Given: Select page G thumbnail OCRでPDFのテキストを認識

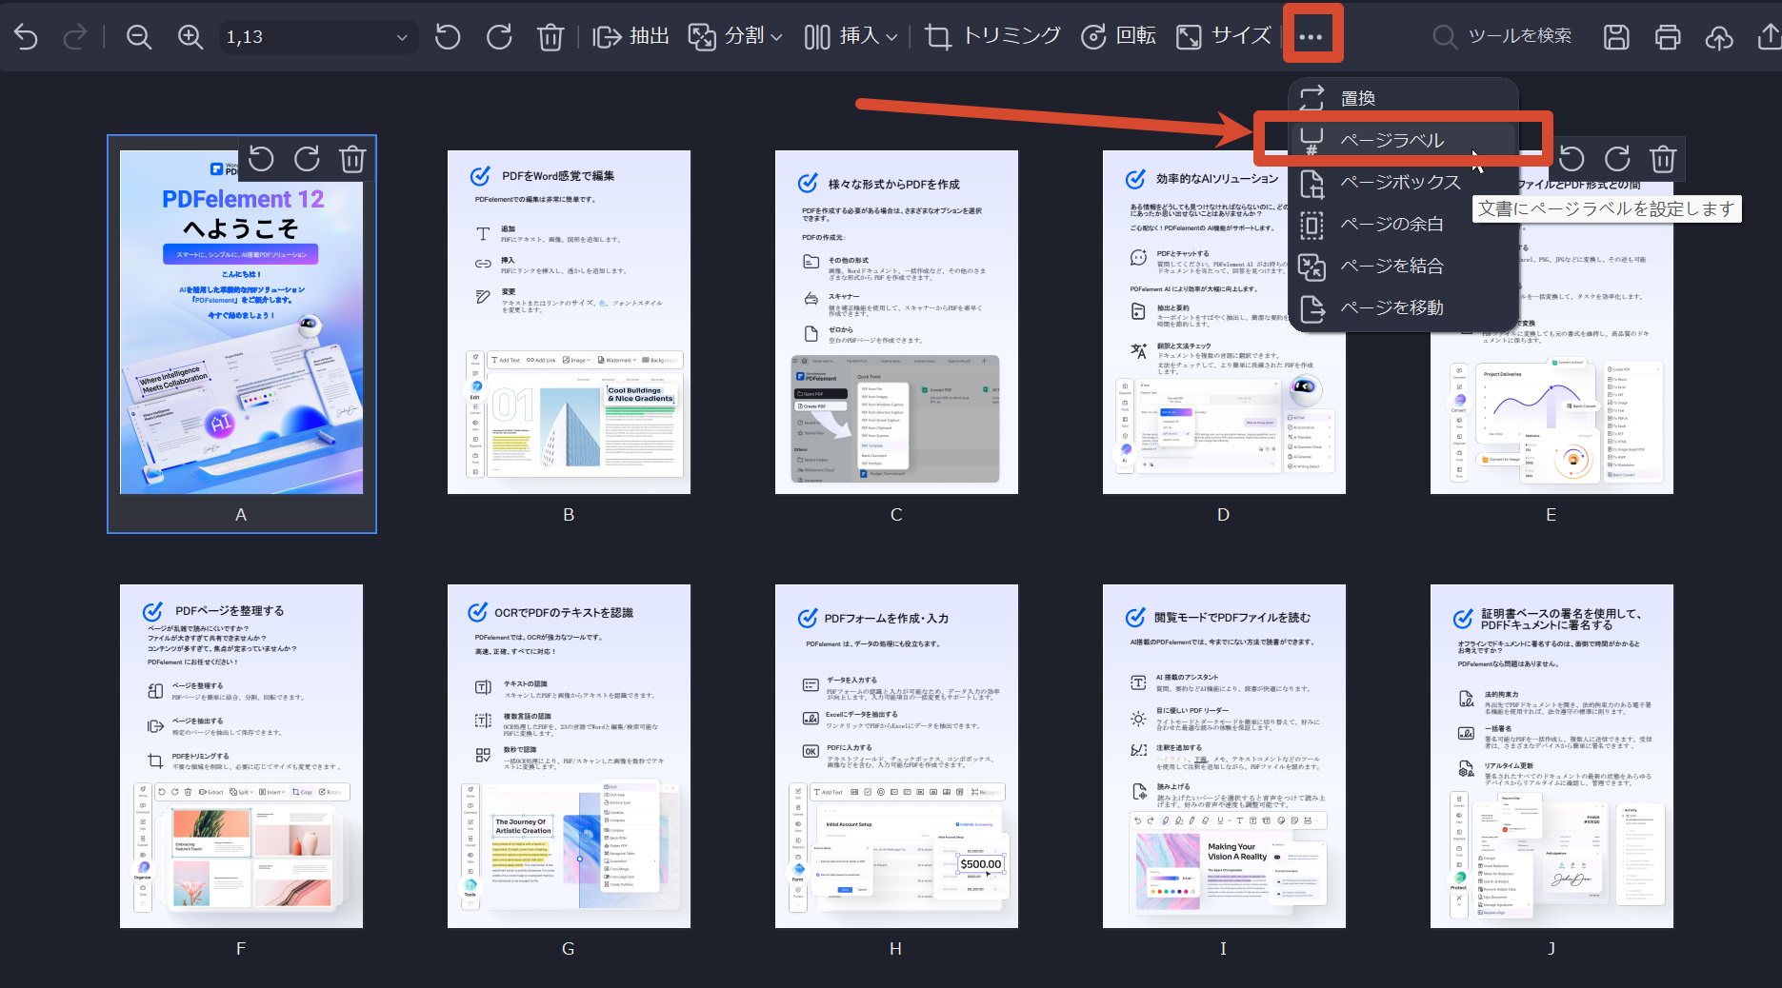Looking at the screenshot, I should pos(569,756).
